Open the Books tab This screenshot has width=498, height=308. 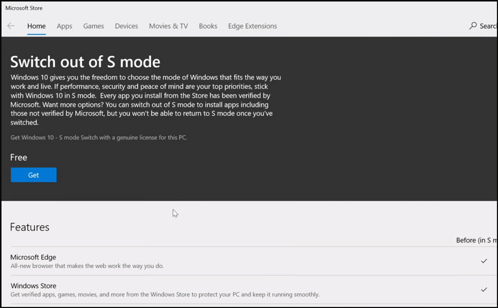click(x=208, y=26)
